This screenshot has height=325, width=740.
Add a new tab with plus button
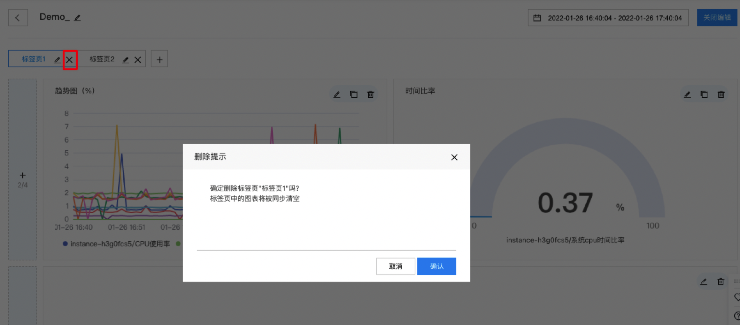(159, 59)
